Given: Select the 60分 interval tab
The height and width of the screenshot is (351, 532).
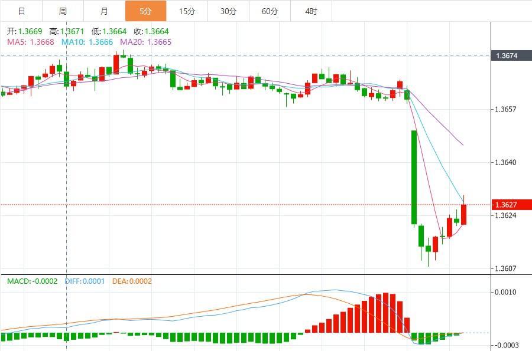Looking at the screenshot, I should pyautogui.click(x=270, y=11).
